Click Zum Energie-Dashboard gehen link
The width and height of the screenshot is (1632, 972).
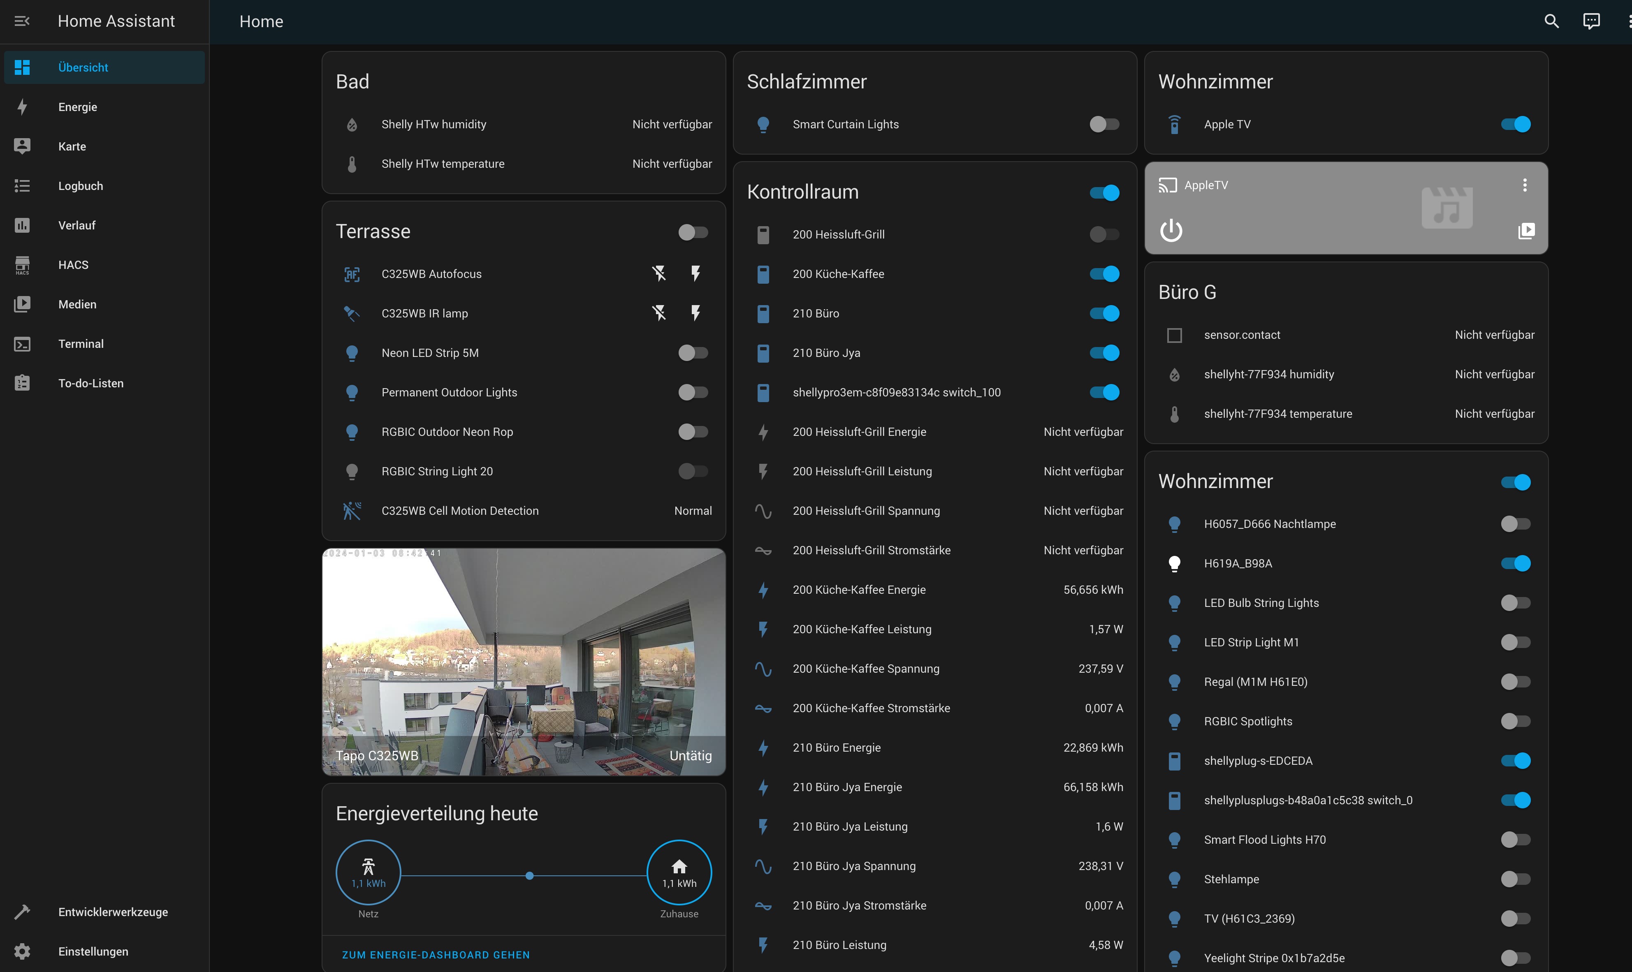[436, 954]
